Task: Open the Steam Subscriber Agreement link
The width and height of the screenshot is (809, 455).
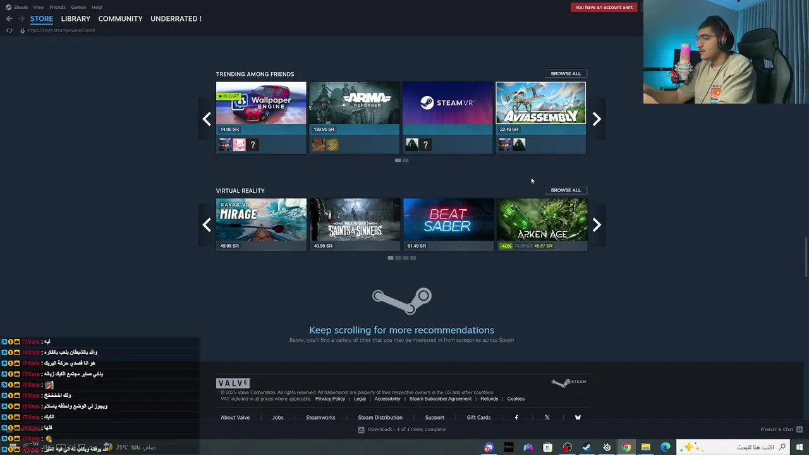Action: [440, 399]
